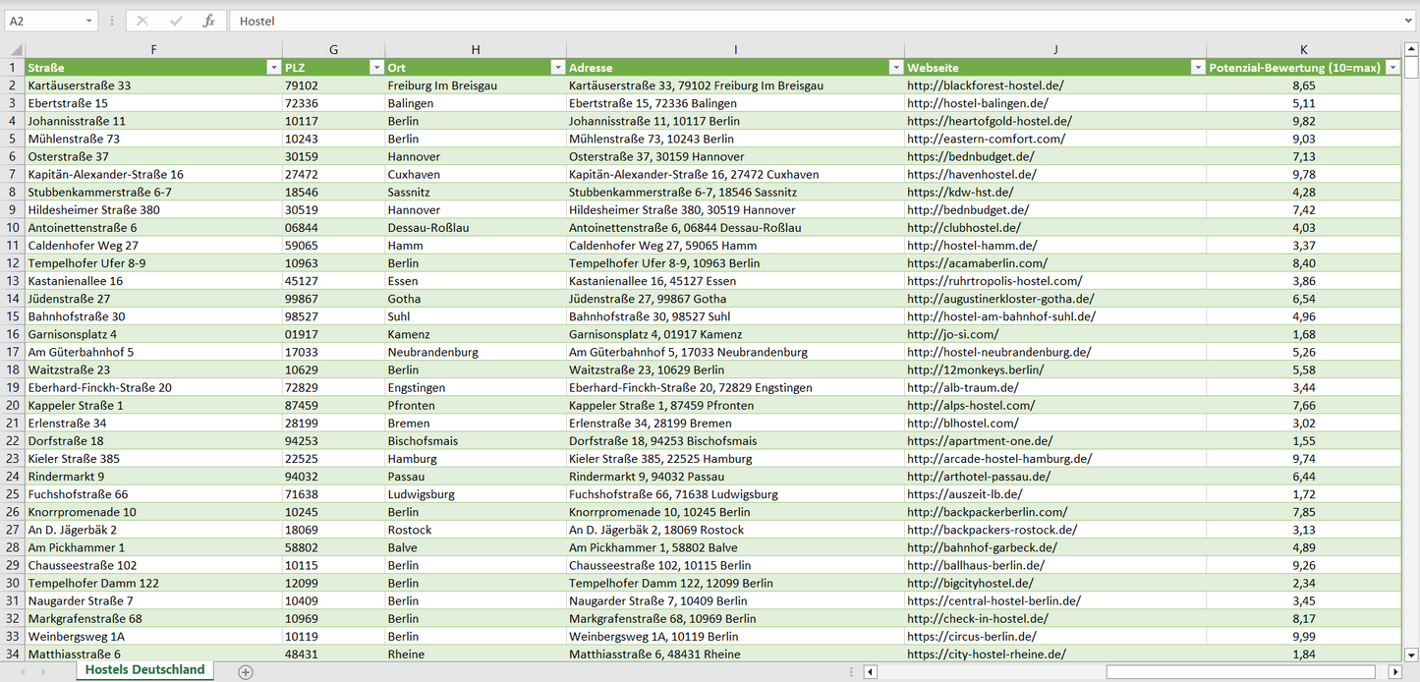Click the Enter checkmark icon in formula bar
Screen dimensions: 1420x682
[176, 21]
